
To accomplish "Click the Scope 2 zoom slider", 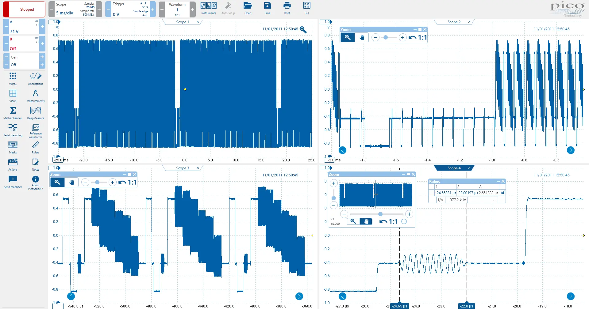I will click(389, 37).
